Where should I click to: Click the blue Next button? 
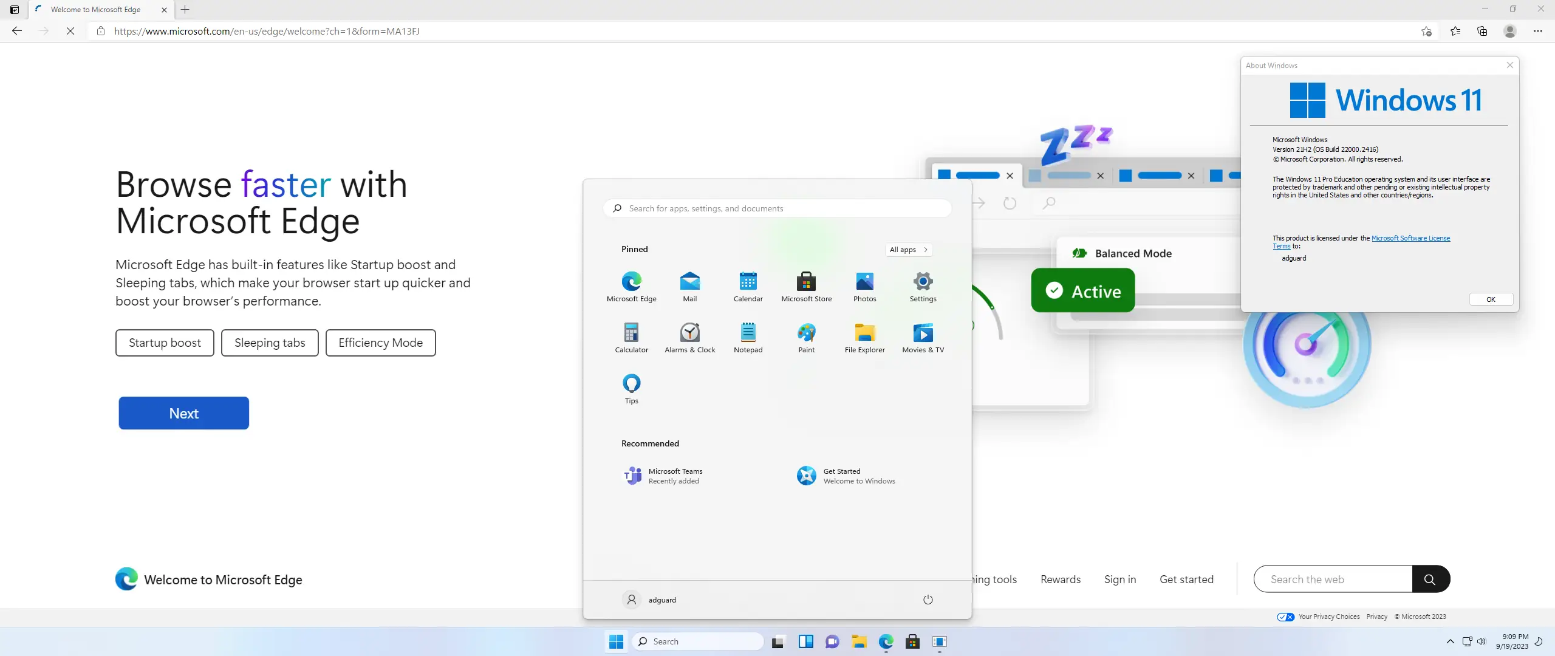point(183,413)
